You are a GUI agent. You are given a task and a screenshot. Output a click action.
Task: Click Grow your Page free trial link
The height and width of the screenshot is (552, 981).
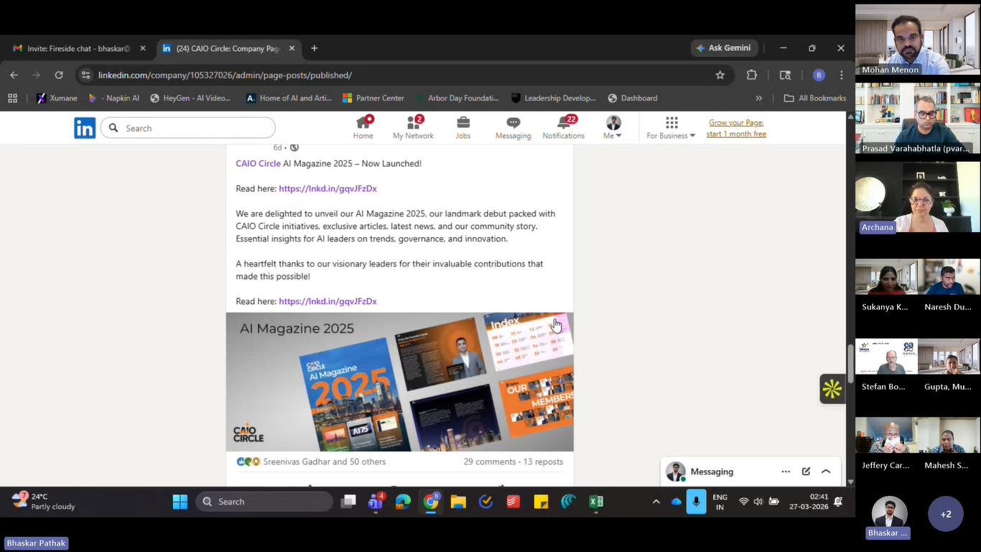[736, 128]
